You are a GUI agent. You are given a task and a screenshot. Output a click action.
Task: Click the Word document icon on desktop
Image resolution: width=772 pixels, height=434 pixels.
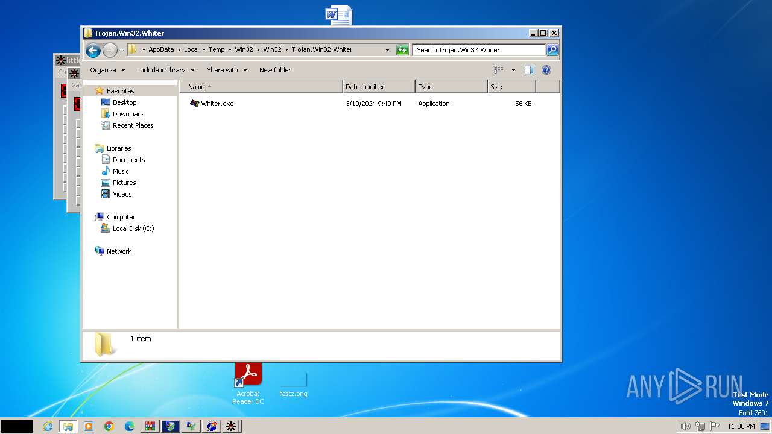pos(338,15)
